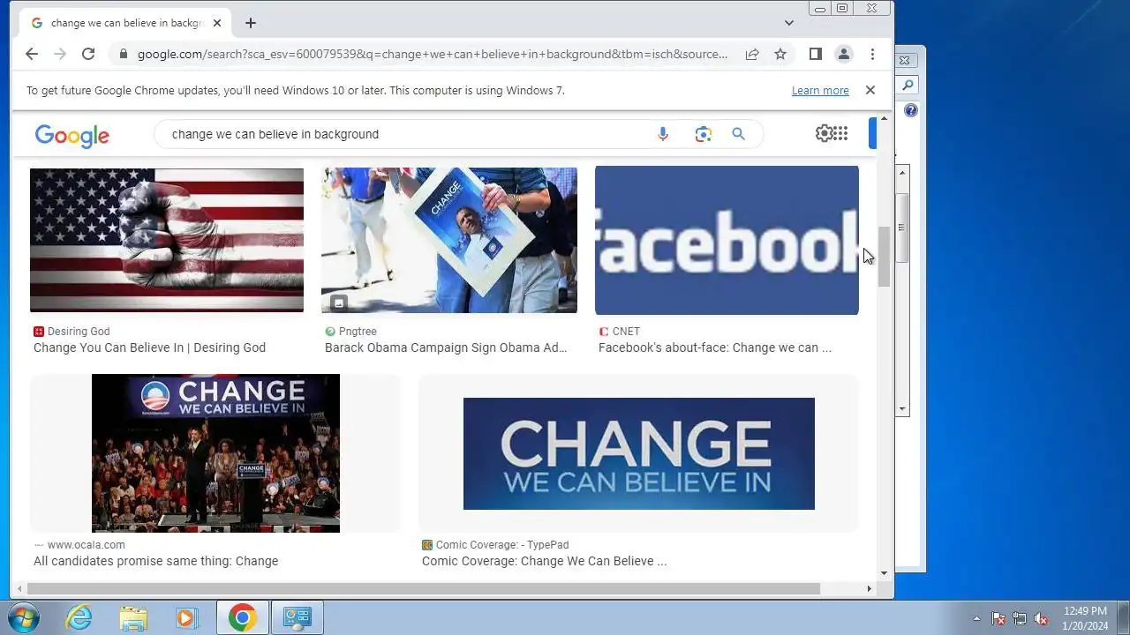Go to Google home via logo

72,135
